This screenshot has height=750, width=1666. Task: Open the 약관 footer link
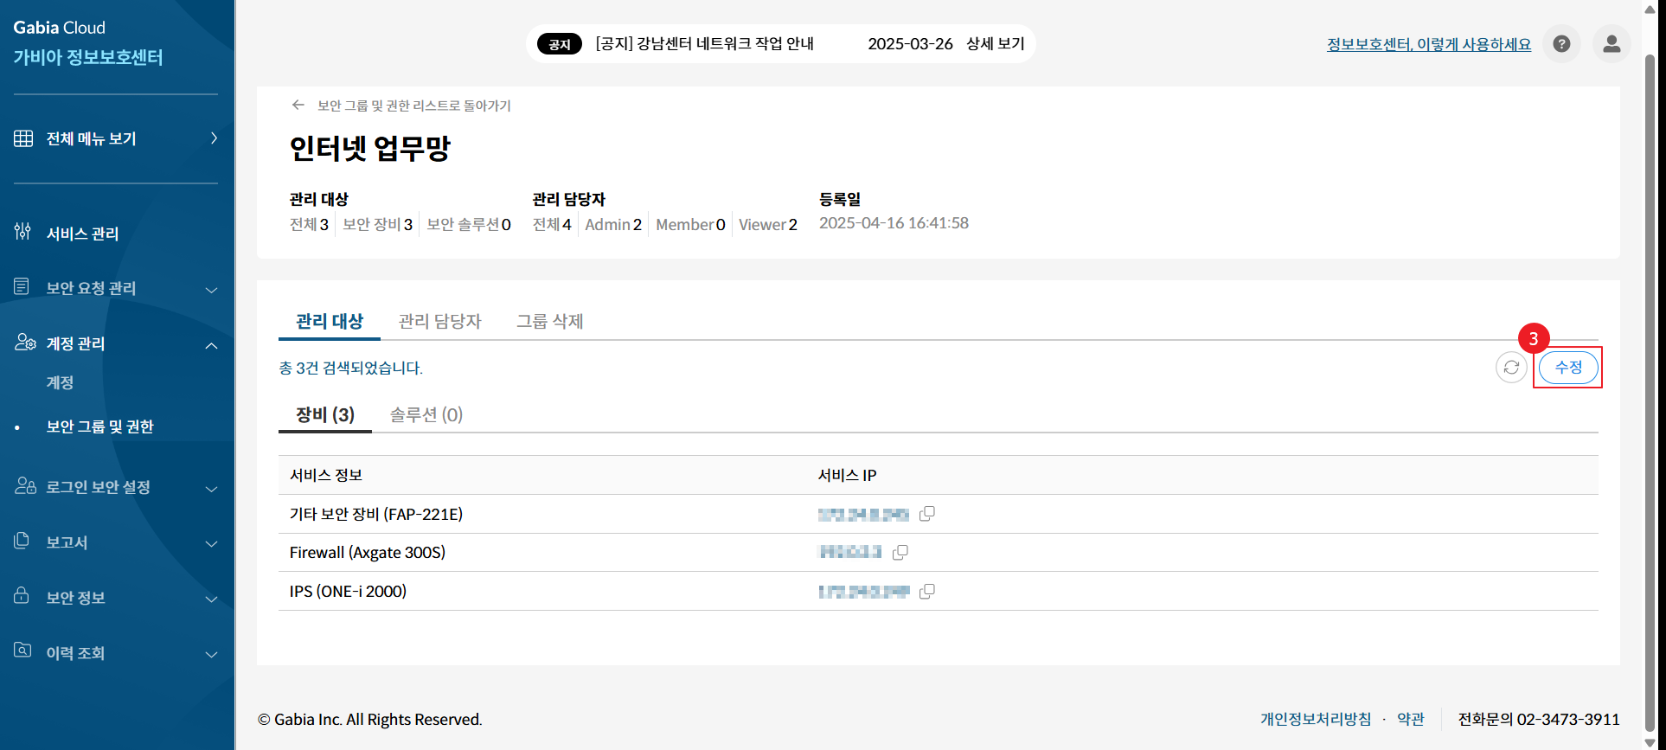pyautogui.click(x=1411, y=719)
